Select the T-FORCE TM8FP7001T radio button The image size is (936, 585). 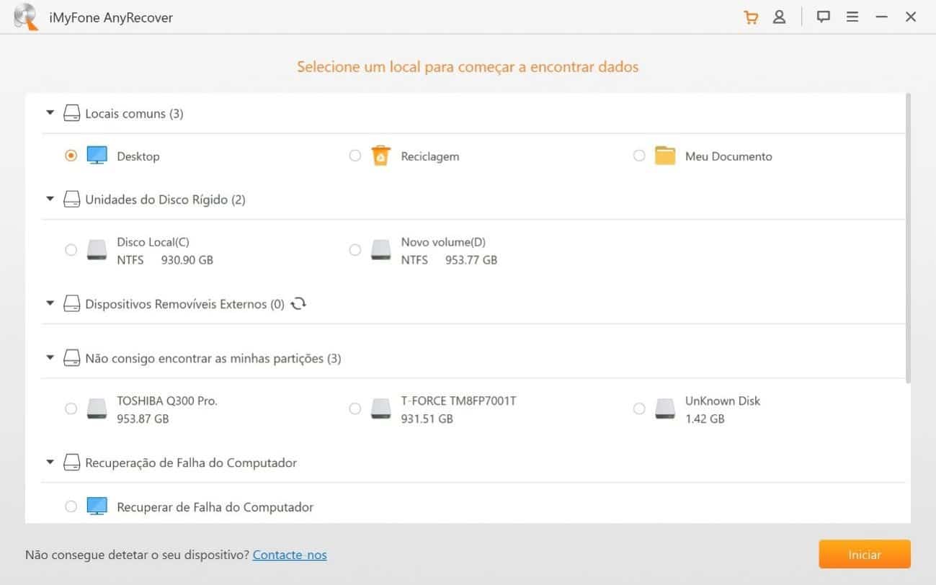coord(355,408)
